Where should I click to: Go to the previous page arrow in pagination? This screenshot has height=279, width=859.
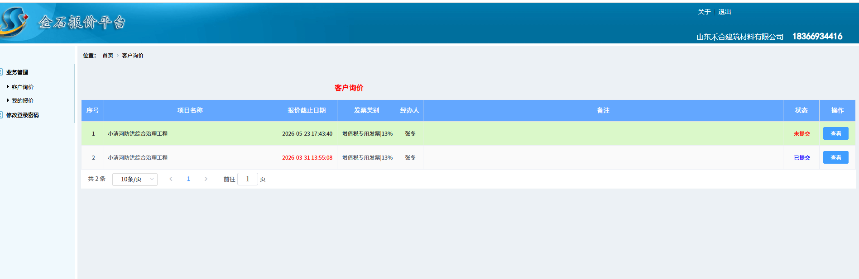point(171,179)
